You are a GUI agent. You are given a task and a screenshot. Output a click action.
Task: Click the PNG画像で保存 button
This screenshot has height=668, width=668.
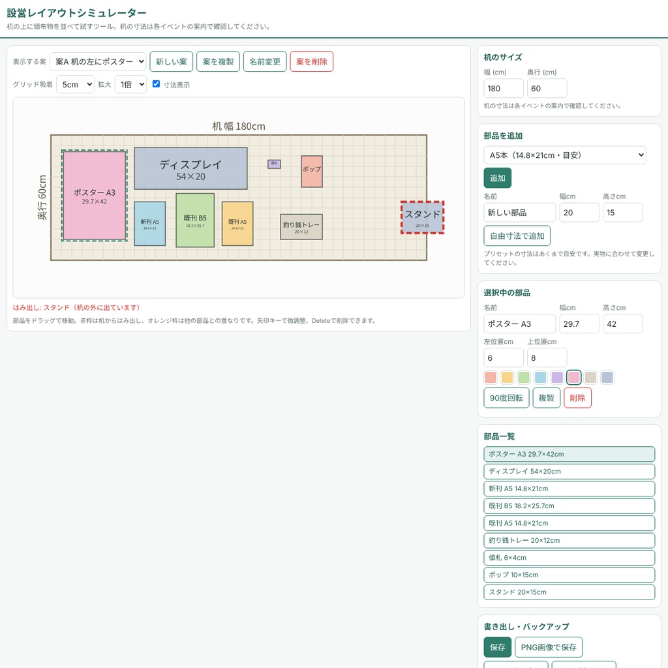click(x=548, y=646)
